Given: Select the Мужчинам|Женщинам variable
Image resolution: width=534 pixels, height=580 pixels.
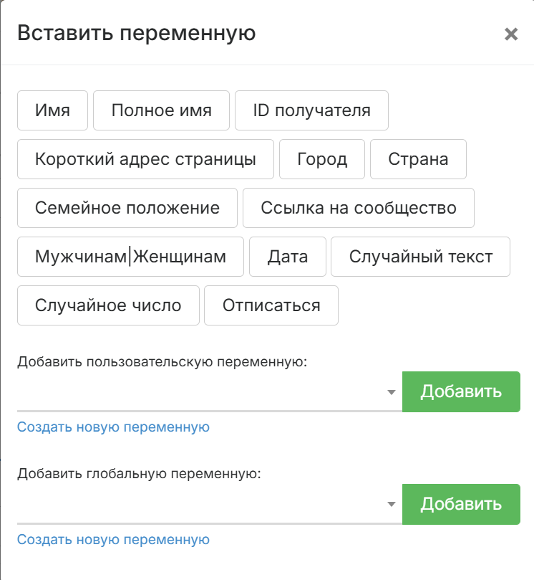Looking at the screenshot, I should click(130, 257).
